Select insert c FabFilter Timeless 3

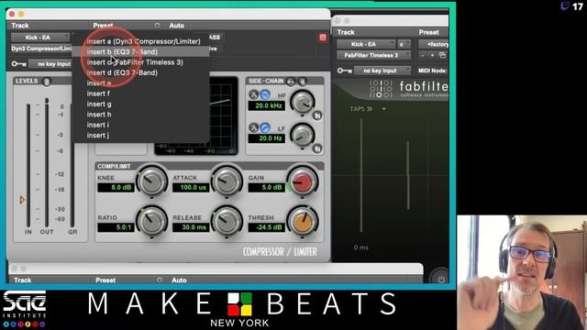click(x=135, y=62)
